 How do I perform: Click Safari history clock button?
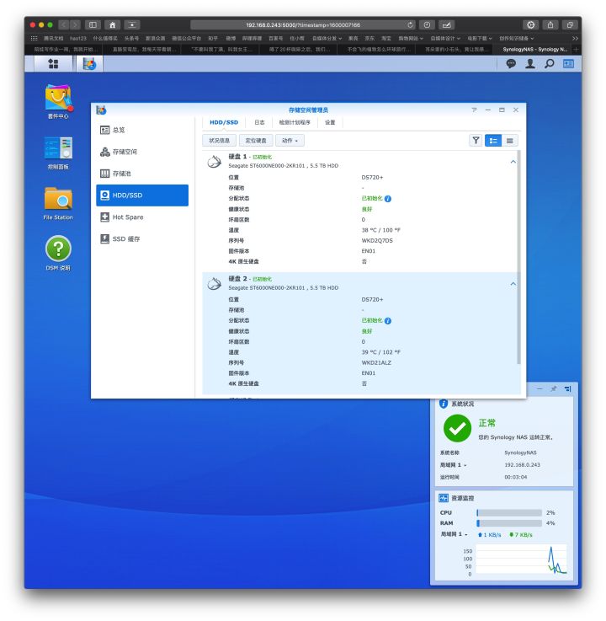coord(428,24)
